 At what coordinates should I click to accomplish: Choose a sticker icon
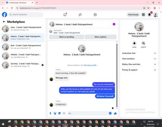point(60,113)
